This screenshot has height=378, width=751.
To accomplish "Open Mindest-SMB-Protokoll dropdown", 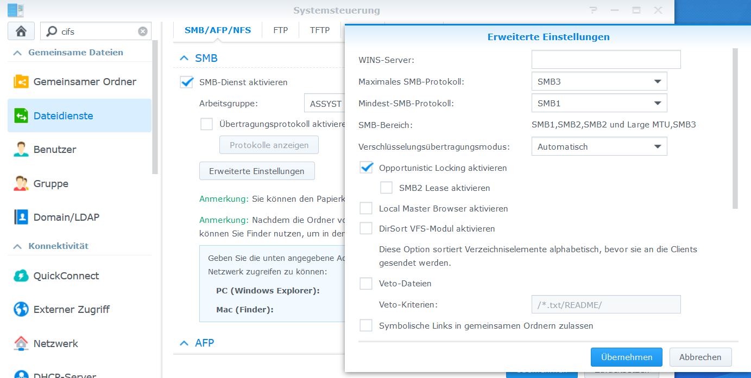I will click(599, 103).
